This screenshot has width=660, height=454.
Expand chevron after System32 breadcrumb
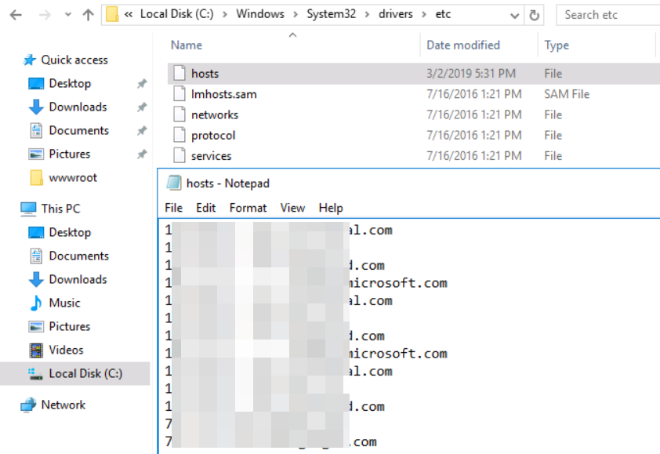pos(367,15)
